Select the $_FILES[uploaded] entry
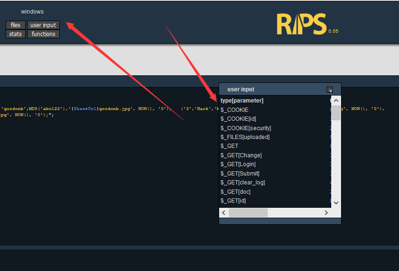This screenshot has width=399, height=271. 245,137
